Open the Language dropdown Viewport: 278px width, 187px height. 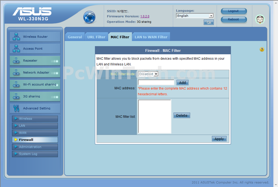coord(195,16)
